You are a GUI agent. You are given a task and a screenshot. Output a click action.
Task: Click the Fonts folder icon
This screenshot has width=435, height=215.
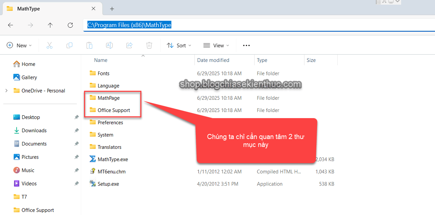93,73
